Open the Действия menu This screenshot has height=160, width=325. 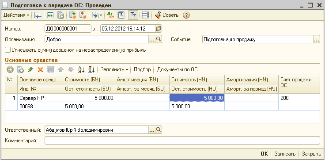16,15
